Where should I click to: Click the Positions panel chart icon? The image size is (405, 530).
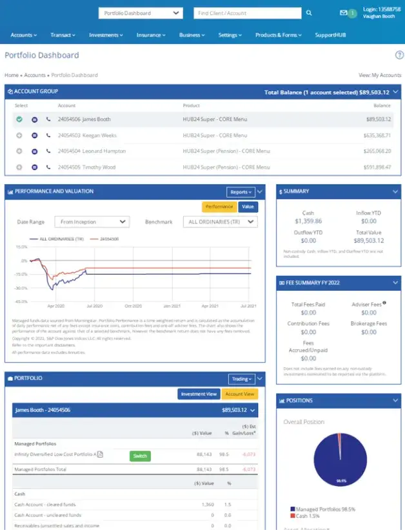coord(282,401)
